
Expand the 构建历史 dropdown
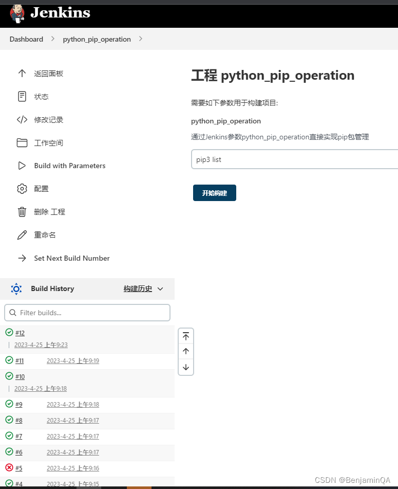pos(143,288)
